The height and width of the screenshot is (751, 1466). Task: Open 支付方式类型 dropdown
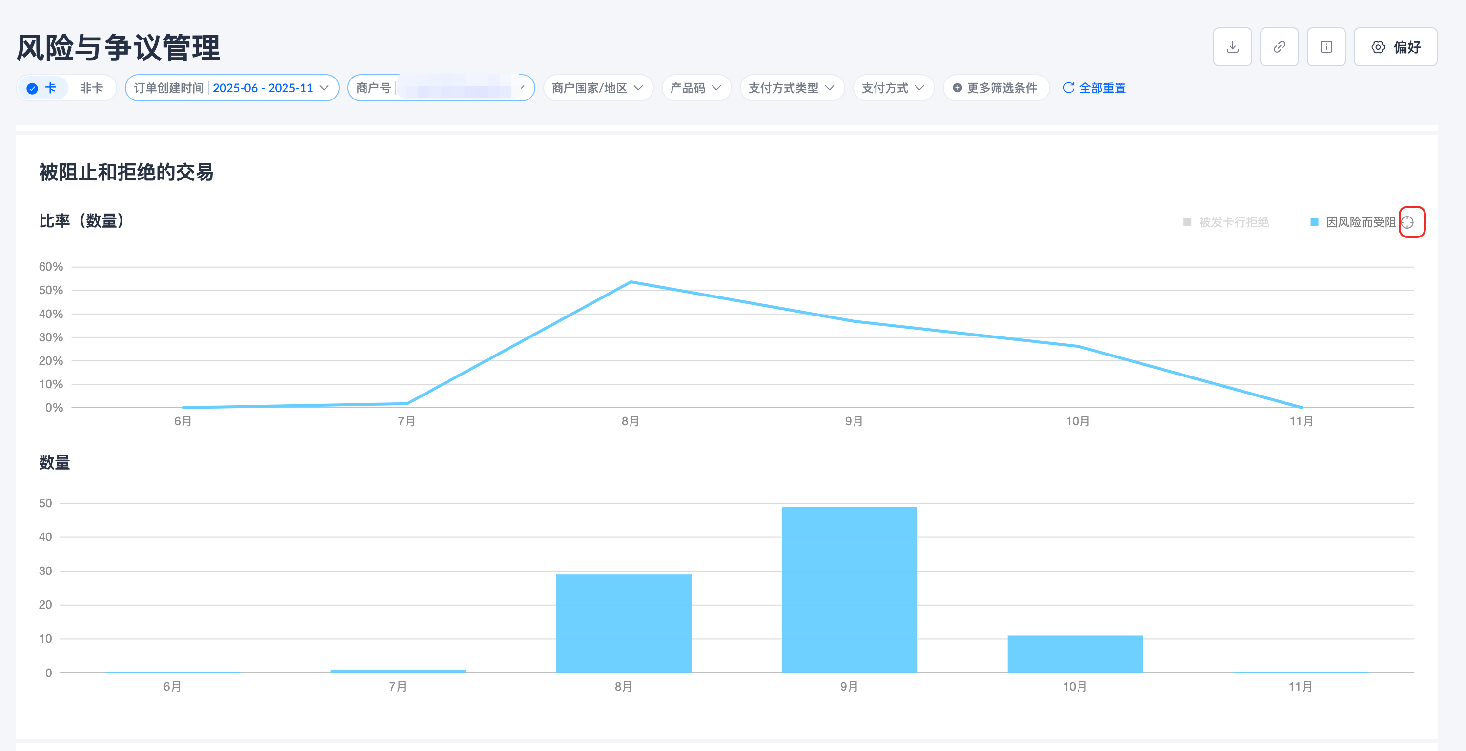(791, 88)
